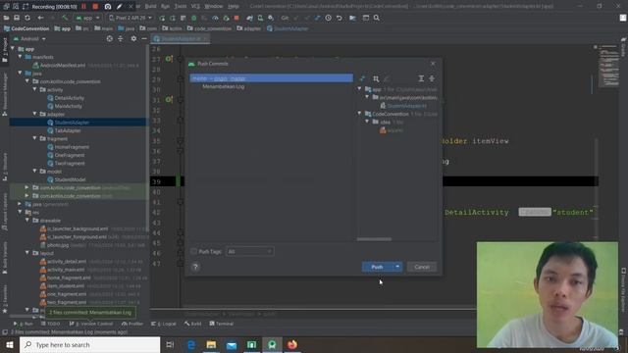Select the 'Menambahkan Log' commit entry

(x=224, y=86)
